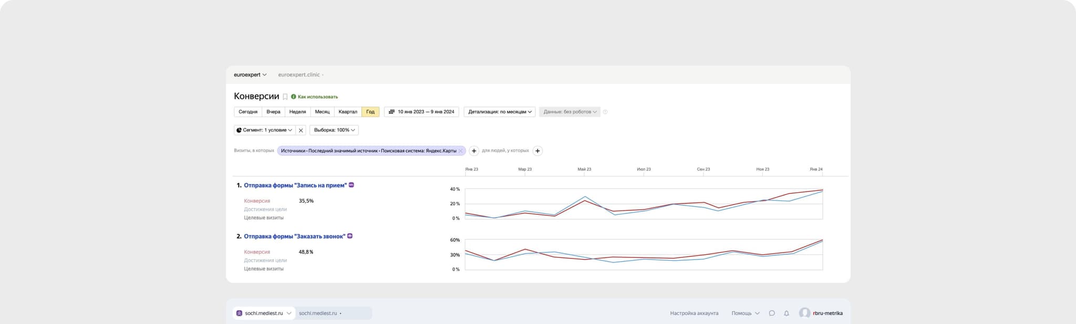Select the Квартал period tab
The width and height of the screenshot is (1076, 324).
pos(348,112)
